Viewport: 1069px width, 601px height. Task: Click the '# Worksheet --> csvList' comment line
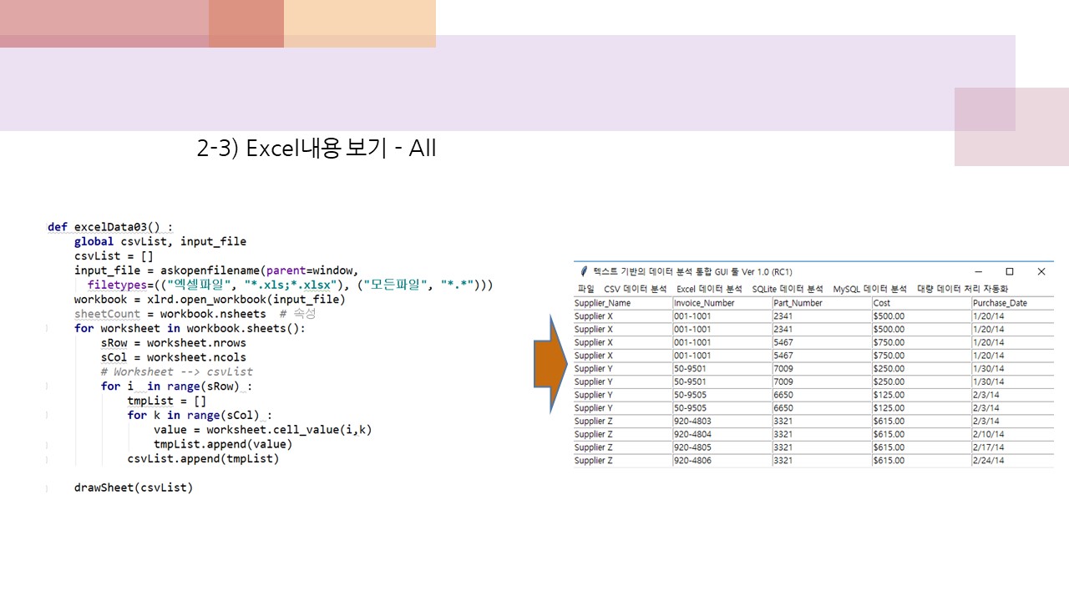pos(177,371)
